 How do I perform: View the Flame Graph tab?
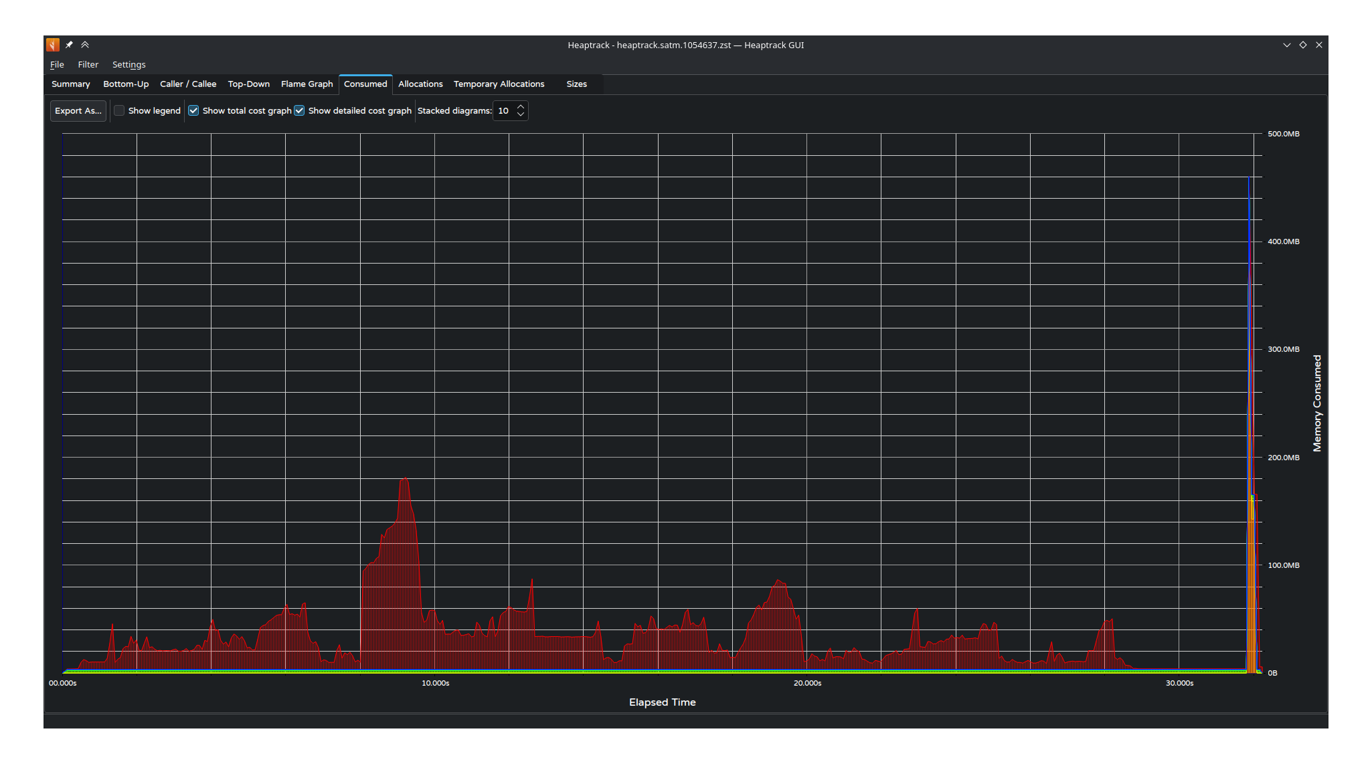(307, 84)
